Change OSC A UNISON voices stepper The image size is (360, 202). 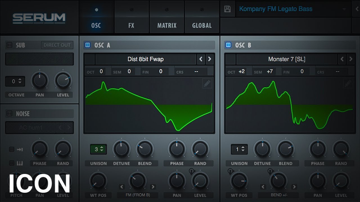click(x=98, y=149)
